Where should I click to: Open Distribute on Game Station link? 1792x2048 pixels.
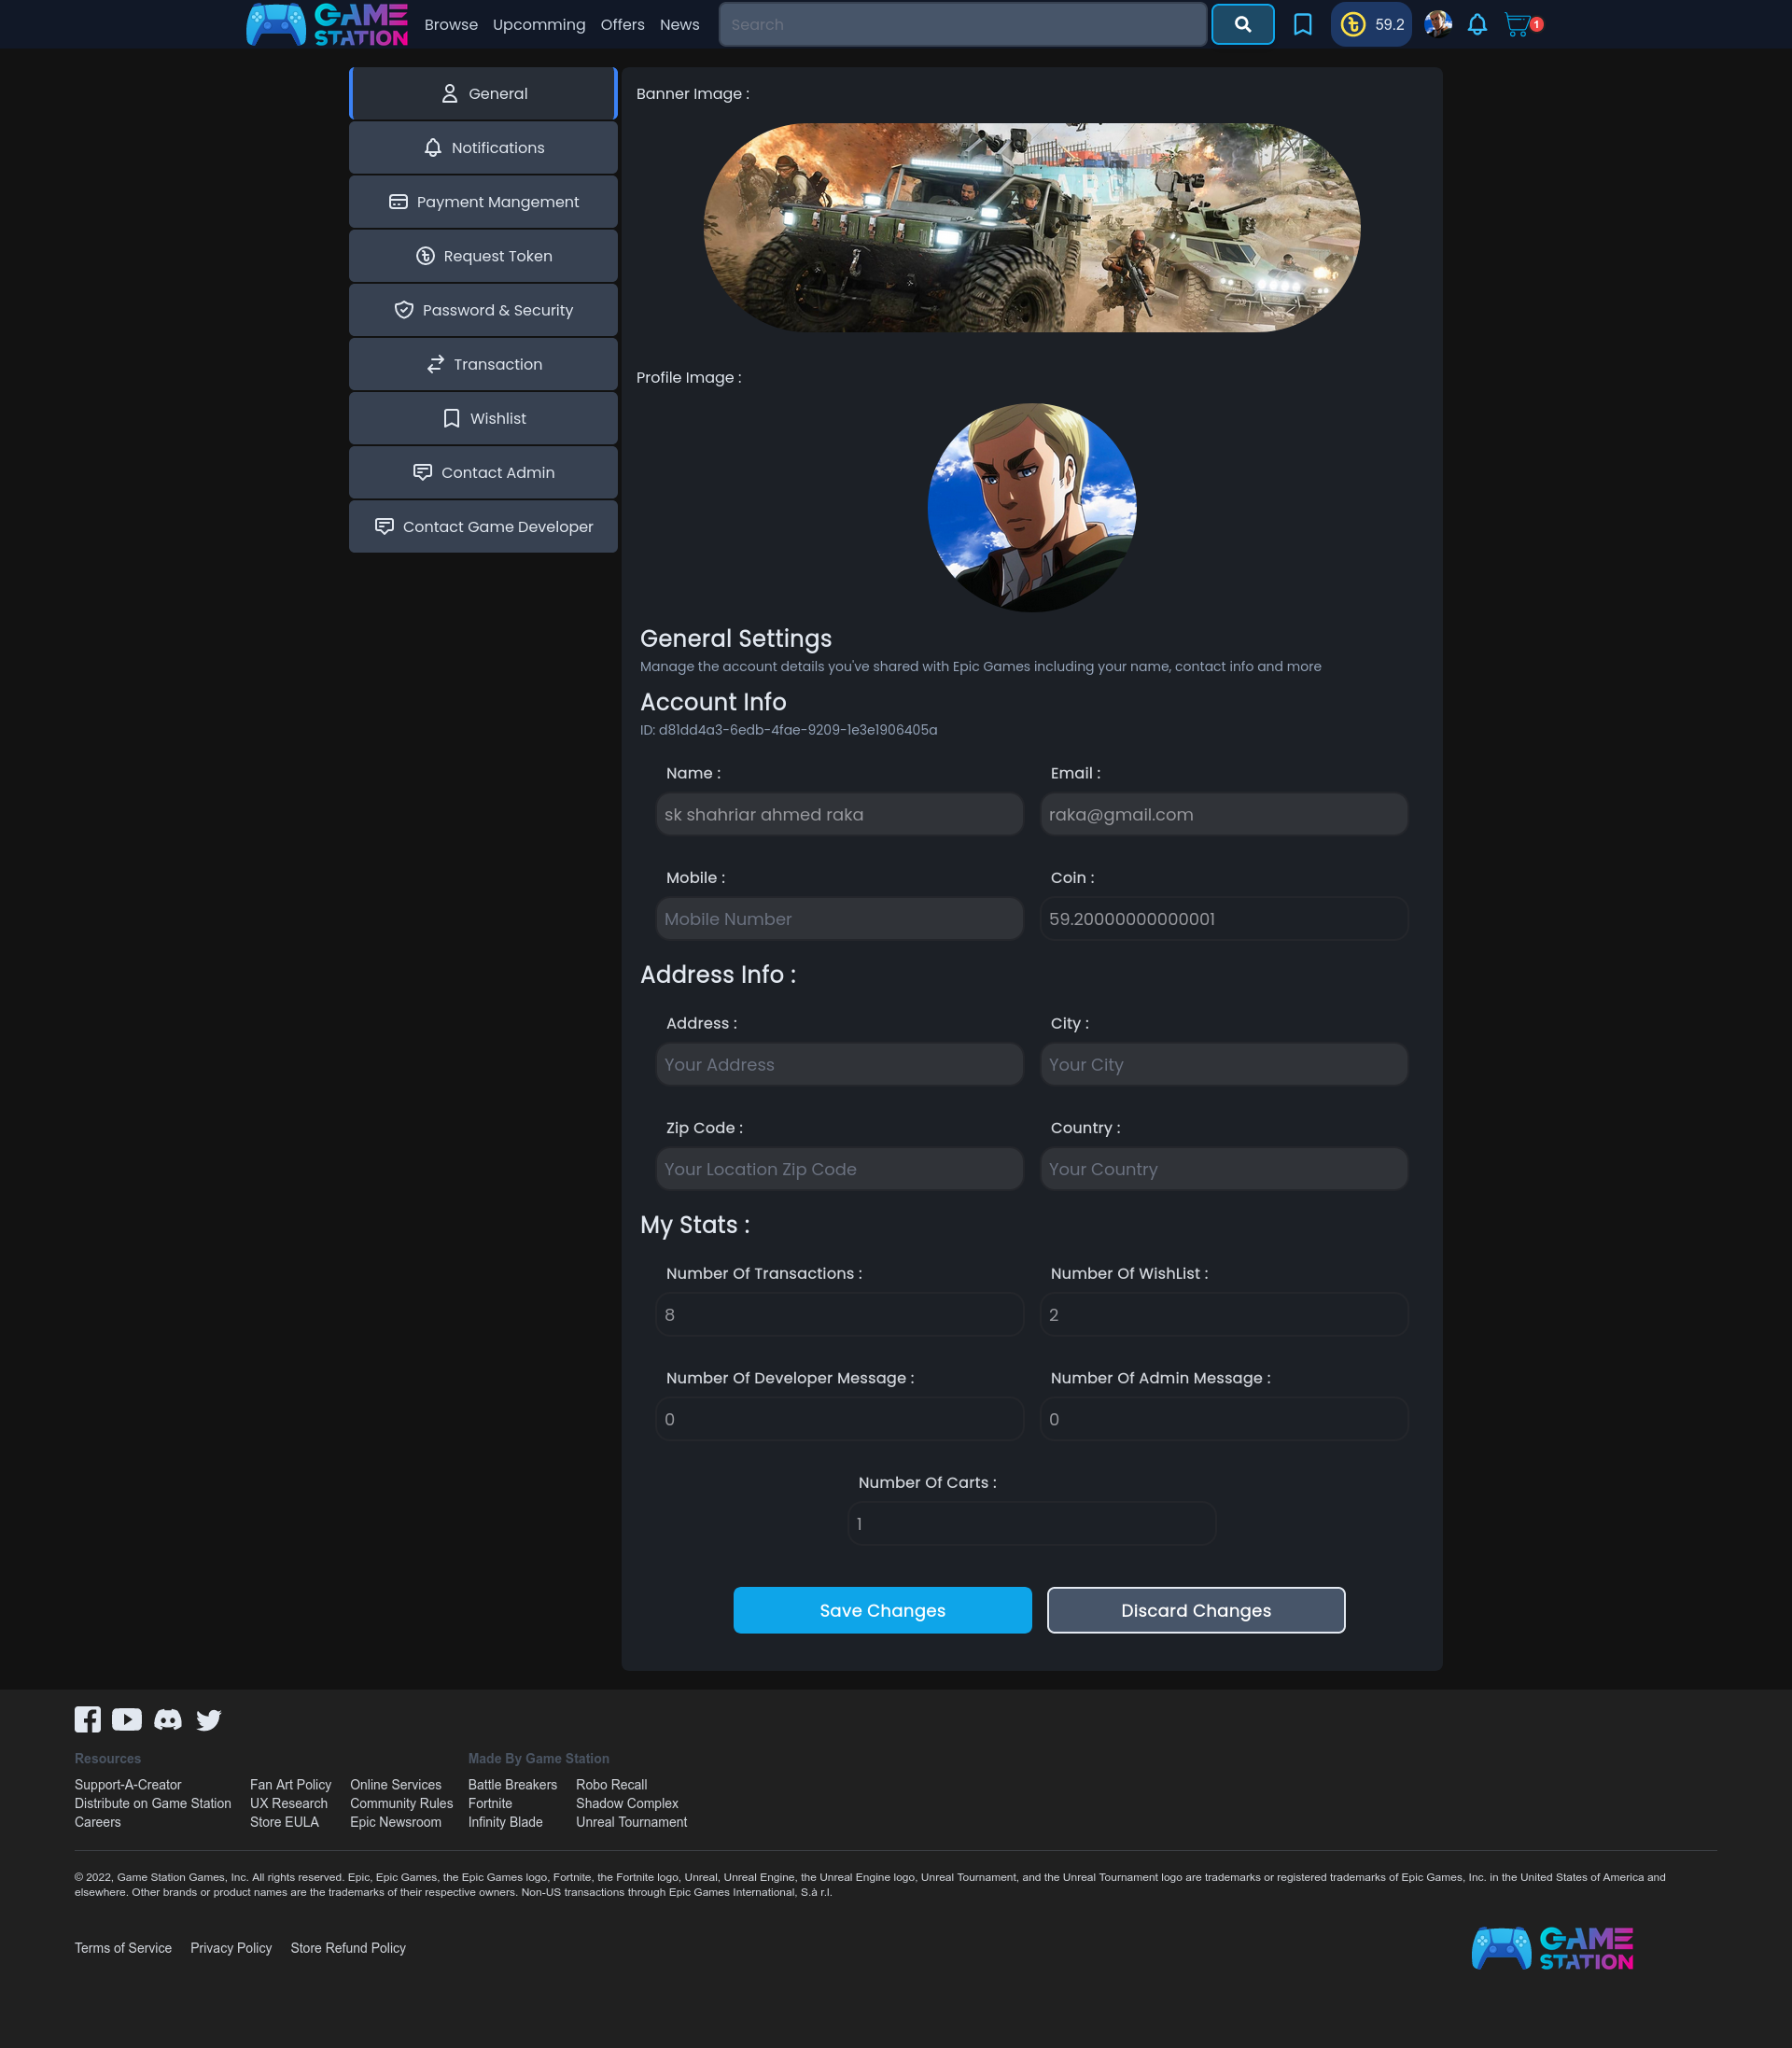pos(153,1803)
